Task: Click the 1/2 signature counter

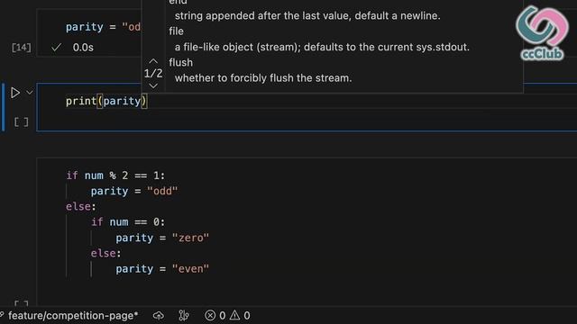Action: (153, 74)
